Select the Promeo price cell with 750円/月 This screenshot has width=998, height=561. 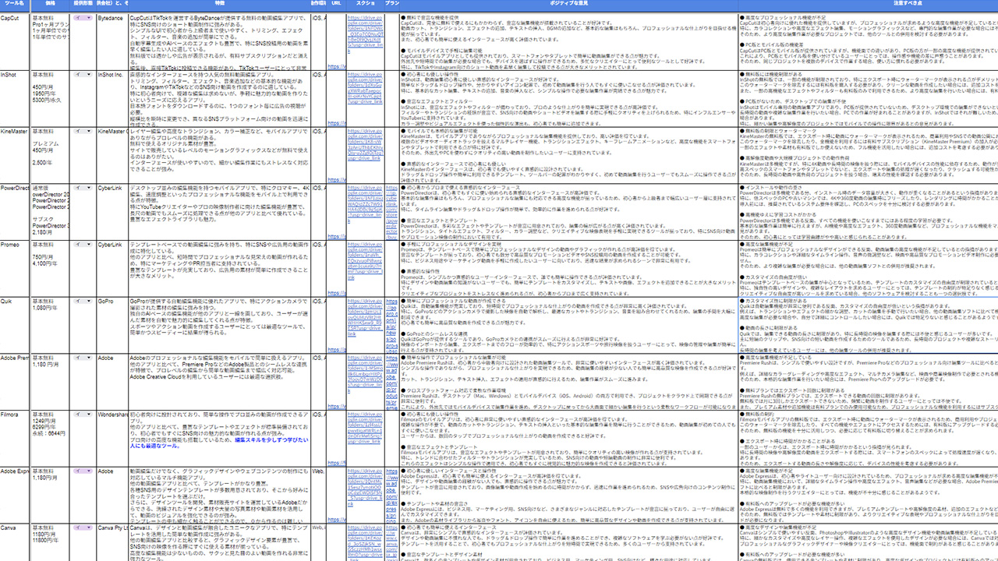(50, 268)
